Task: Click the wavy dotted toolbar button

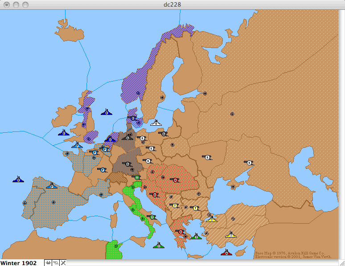Action: [x=56, y=263]
